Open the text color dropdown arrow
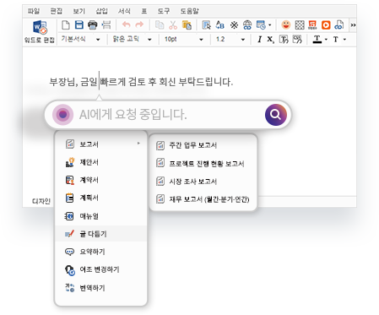Viewport: 379px width, 315px height. coord(326,40)
